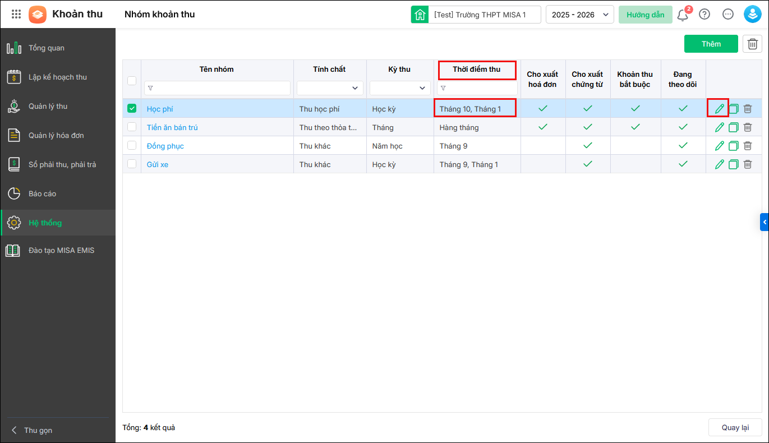Click the more options ellipsis icon

pyautogui.click(x=728, y=15)
